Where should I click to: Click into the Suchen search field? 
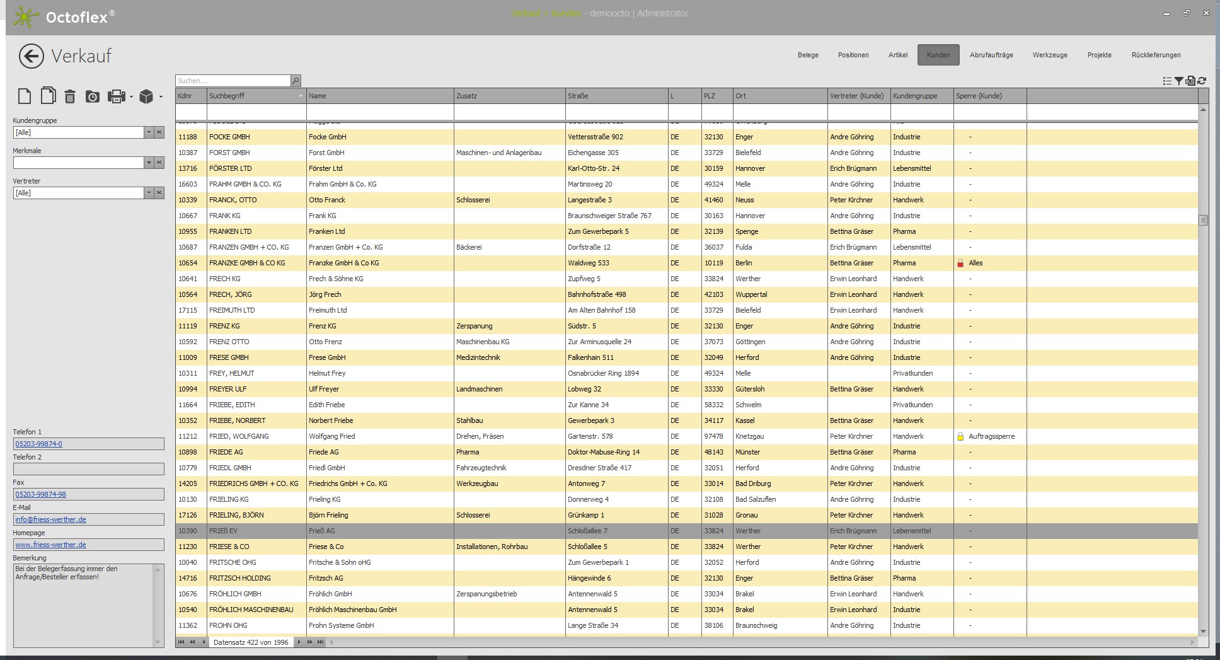(233, 81)
